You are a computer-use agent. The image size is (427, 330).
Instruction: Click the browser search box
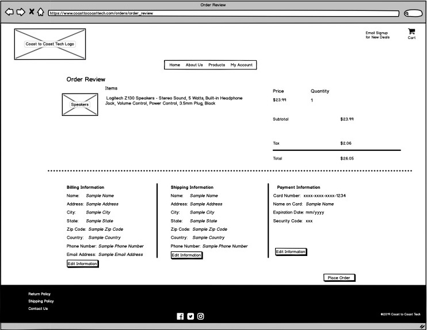coord(413,13)
